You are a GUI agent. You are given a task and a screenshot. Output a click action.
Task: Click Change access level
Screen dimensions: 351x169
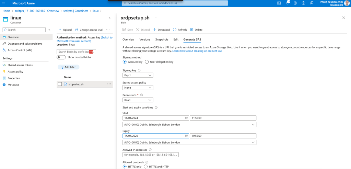pyautogui.click(x=89, y=30)
